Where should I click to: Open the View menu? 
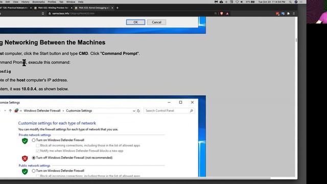[15, 2]
